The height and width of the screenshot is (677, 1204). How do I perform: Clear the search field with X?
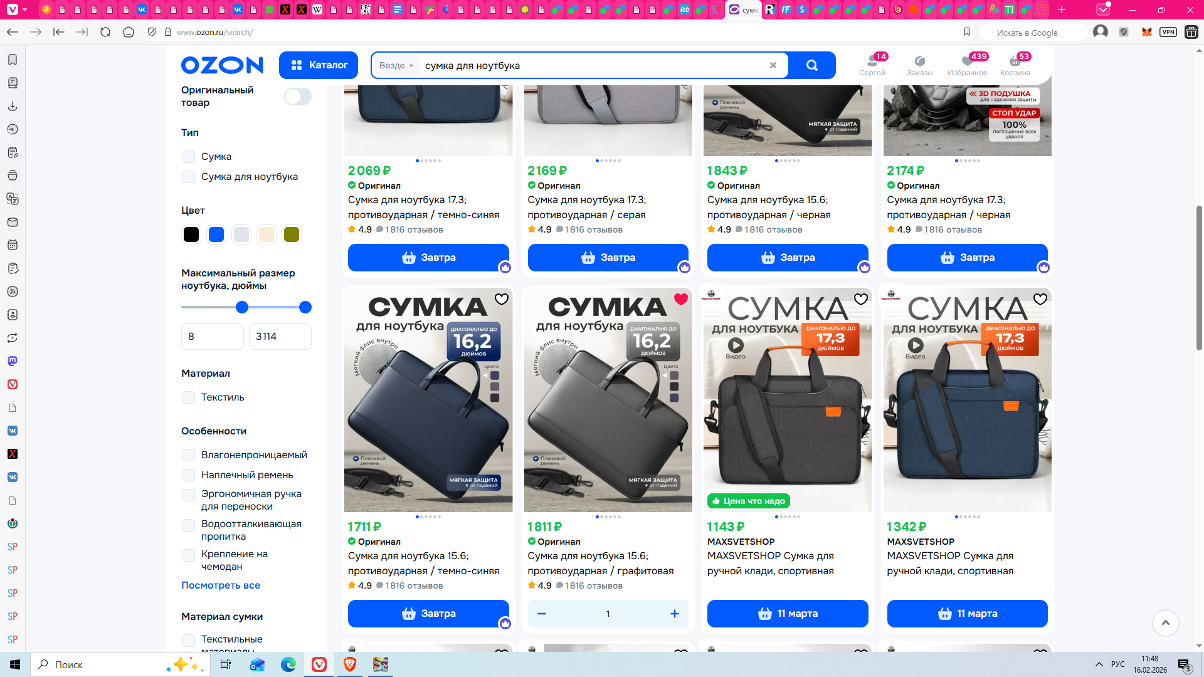773,65
